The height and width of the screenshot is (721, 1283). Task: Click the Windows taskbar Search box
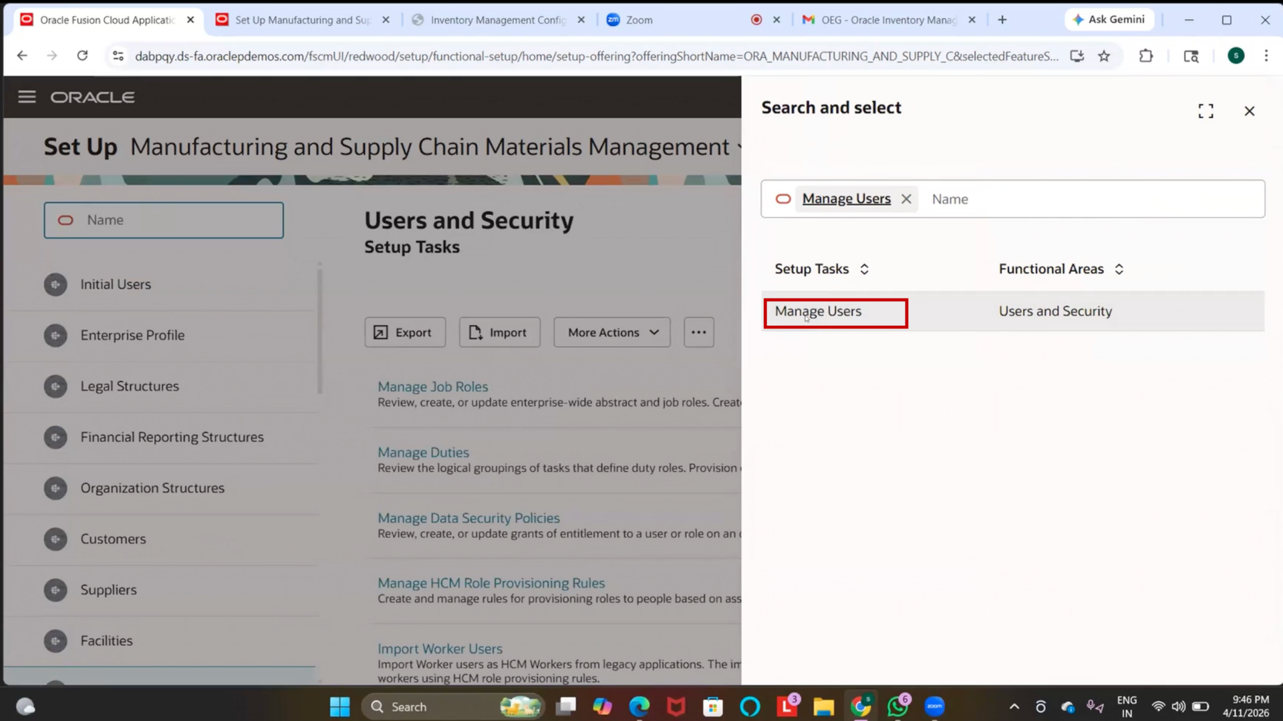[x=453, y=706]
